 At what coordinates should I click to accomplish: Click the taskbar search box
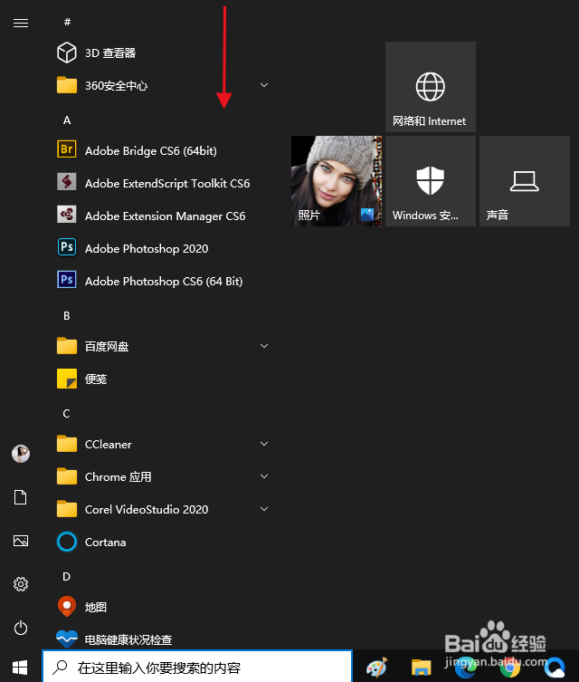(x=197, y=667)
